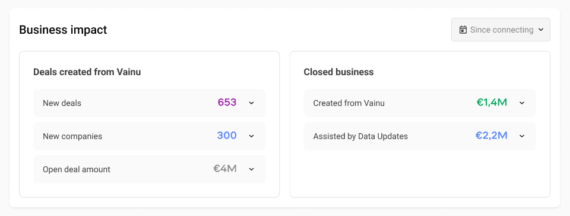This screenshot has height=216, width=570.
Task: Select the Open deal amount label
Action: click(x=77, y=169)
